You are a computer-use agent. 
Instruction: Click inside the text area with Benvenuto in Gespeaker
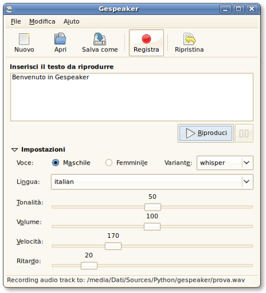(132, 97)
